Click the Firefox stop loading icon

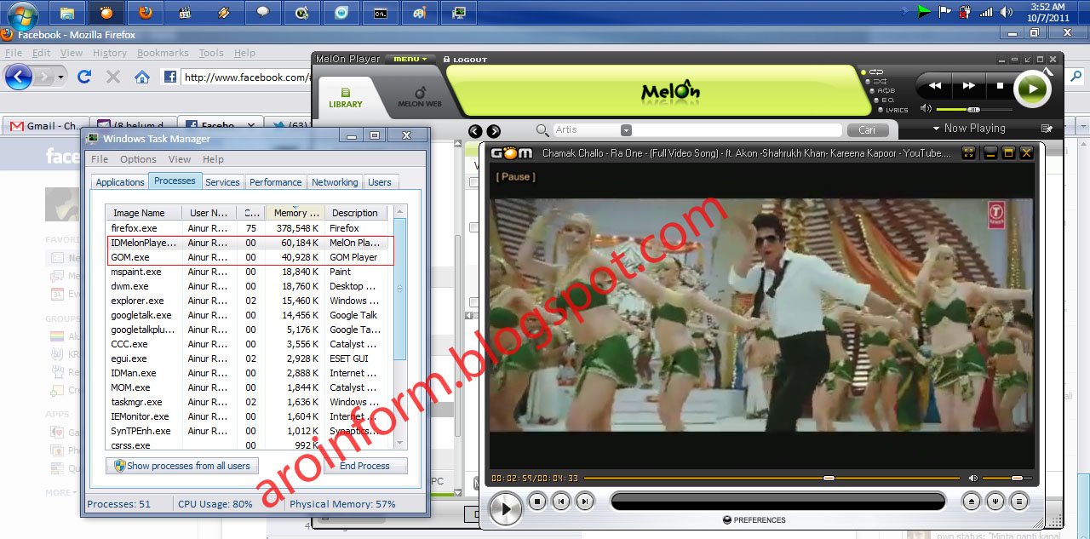click(112, 77)
